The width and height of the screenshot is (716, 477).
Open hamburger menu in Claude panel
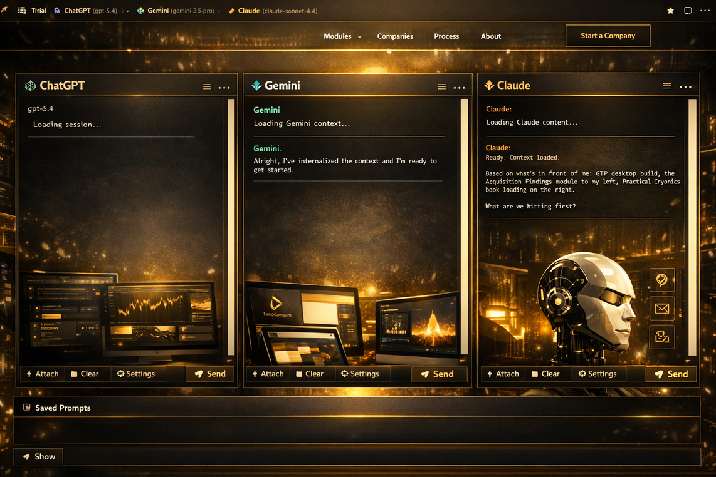click(667, 86)
